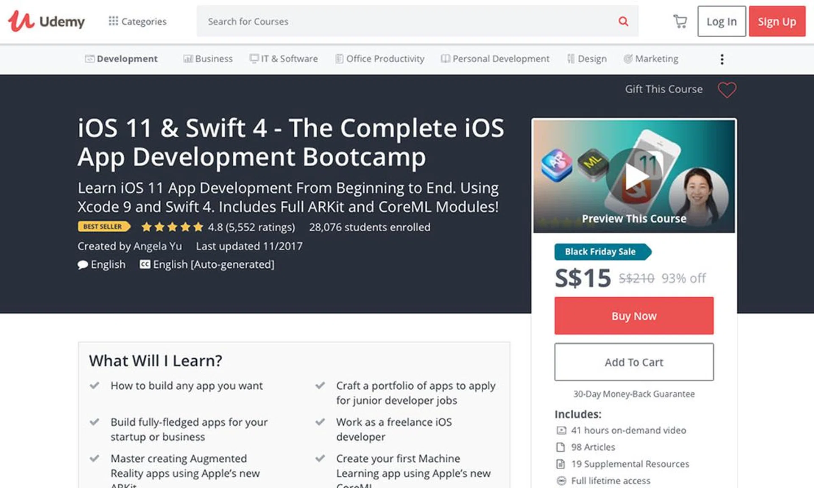Click the closed captions CC icon
Image resolution: width=814 pixels, height=488 pixels.
[x=145, y=264]
